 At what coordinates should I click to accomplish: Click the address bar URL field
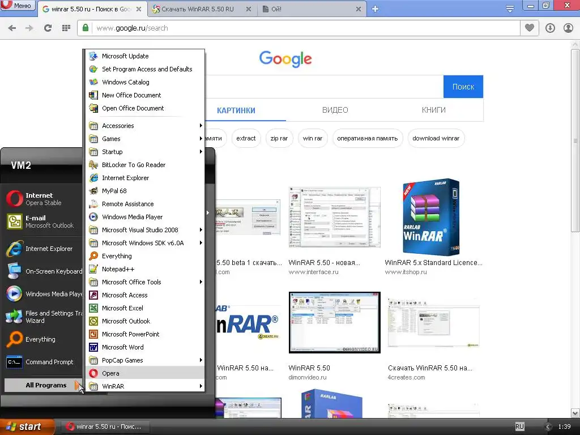point(299,28)
